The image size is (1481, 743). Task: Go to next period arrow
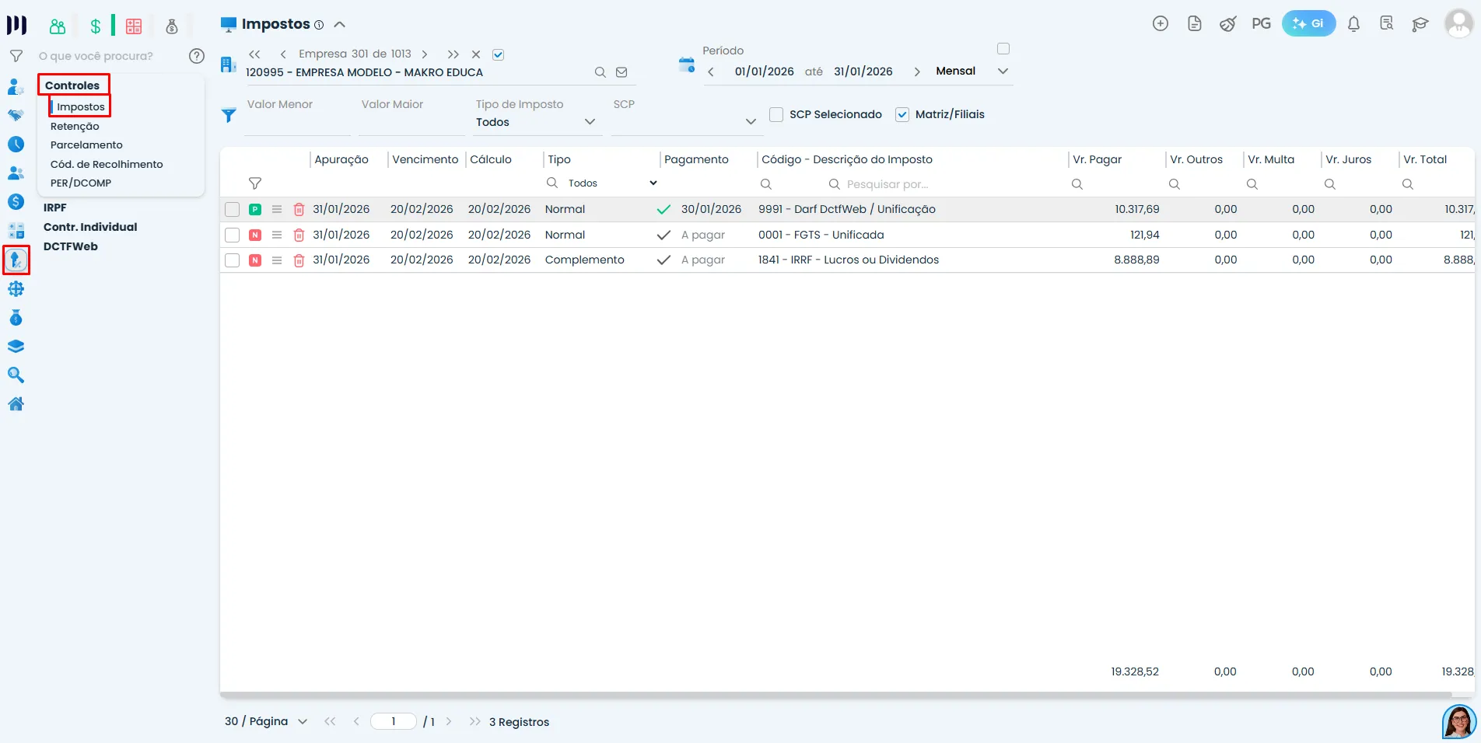pyautogui.click(x=917, y=72)
